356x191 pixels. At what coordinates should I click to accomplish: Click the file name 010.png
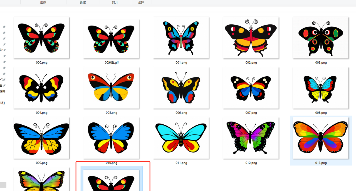112,163
